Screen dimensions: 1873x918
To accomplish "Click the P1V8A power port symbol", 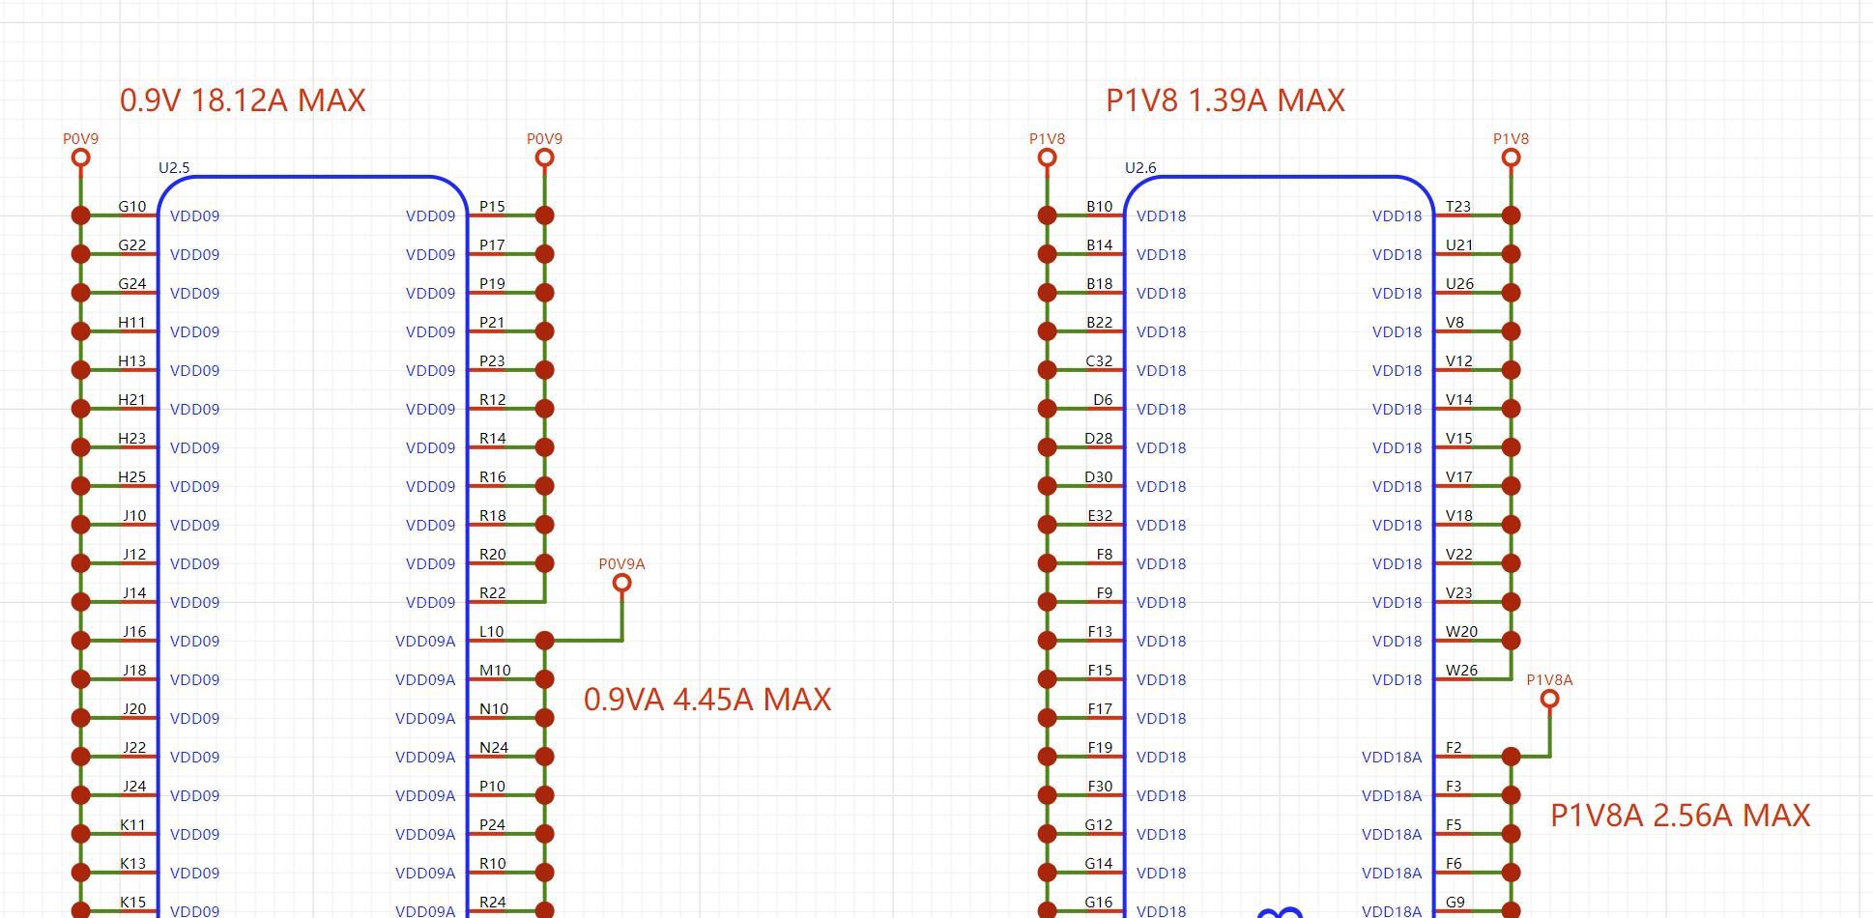I will pos(1549,698).
